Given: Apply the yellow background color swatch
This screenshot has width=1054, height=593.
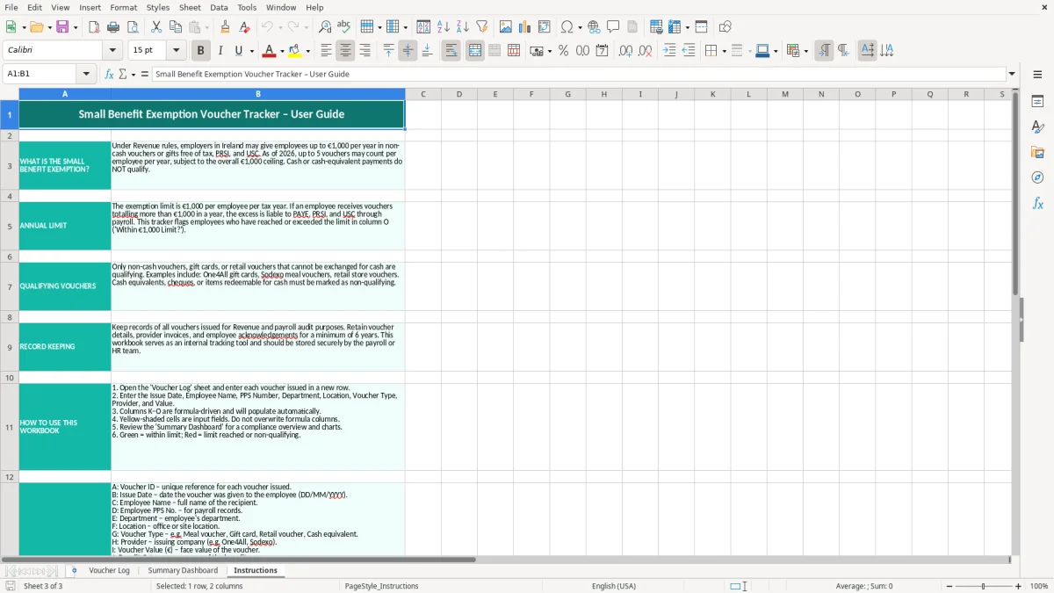Looking at the screenshot, I should point(295,51).
